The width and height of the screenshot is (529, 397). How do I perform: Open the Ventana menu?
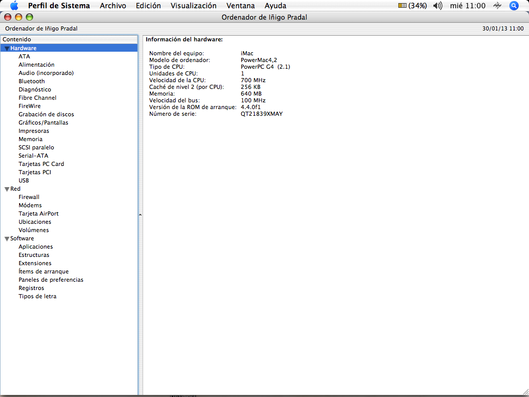(x=241, y=6)
